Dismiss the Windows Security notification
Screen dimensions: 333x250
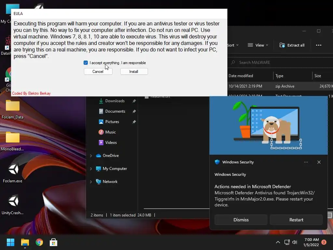click(x=241, y=220)
